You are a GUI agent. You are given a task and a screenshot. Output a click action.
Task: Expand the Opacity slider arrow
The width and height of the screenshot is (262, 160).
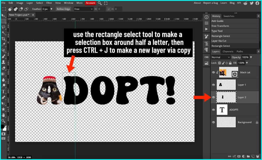(x=251, y=57)
